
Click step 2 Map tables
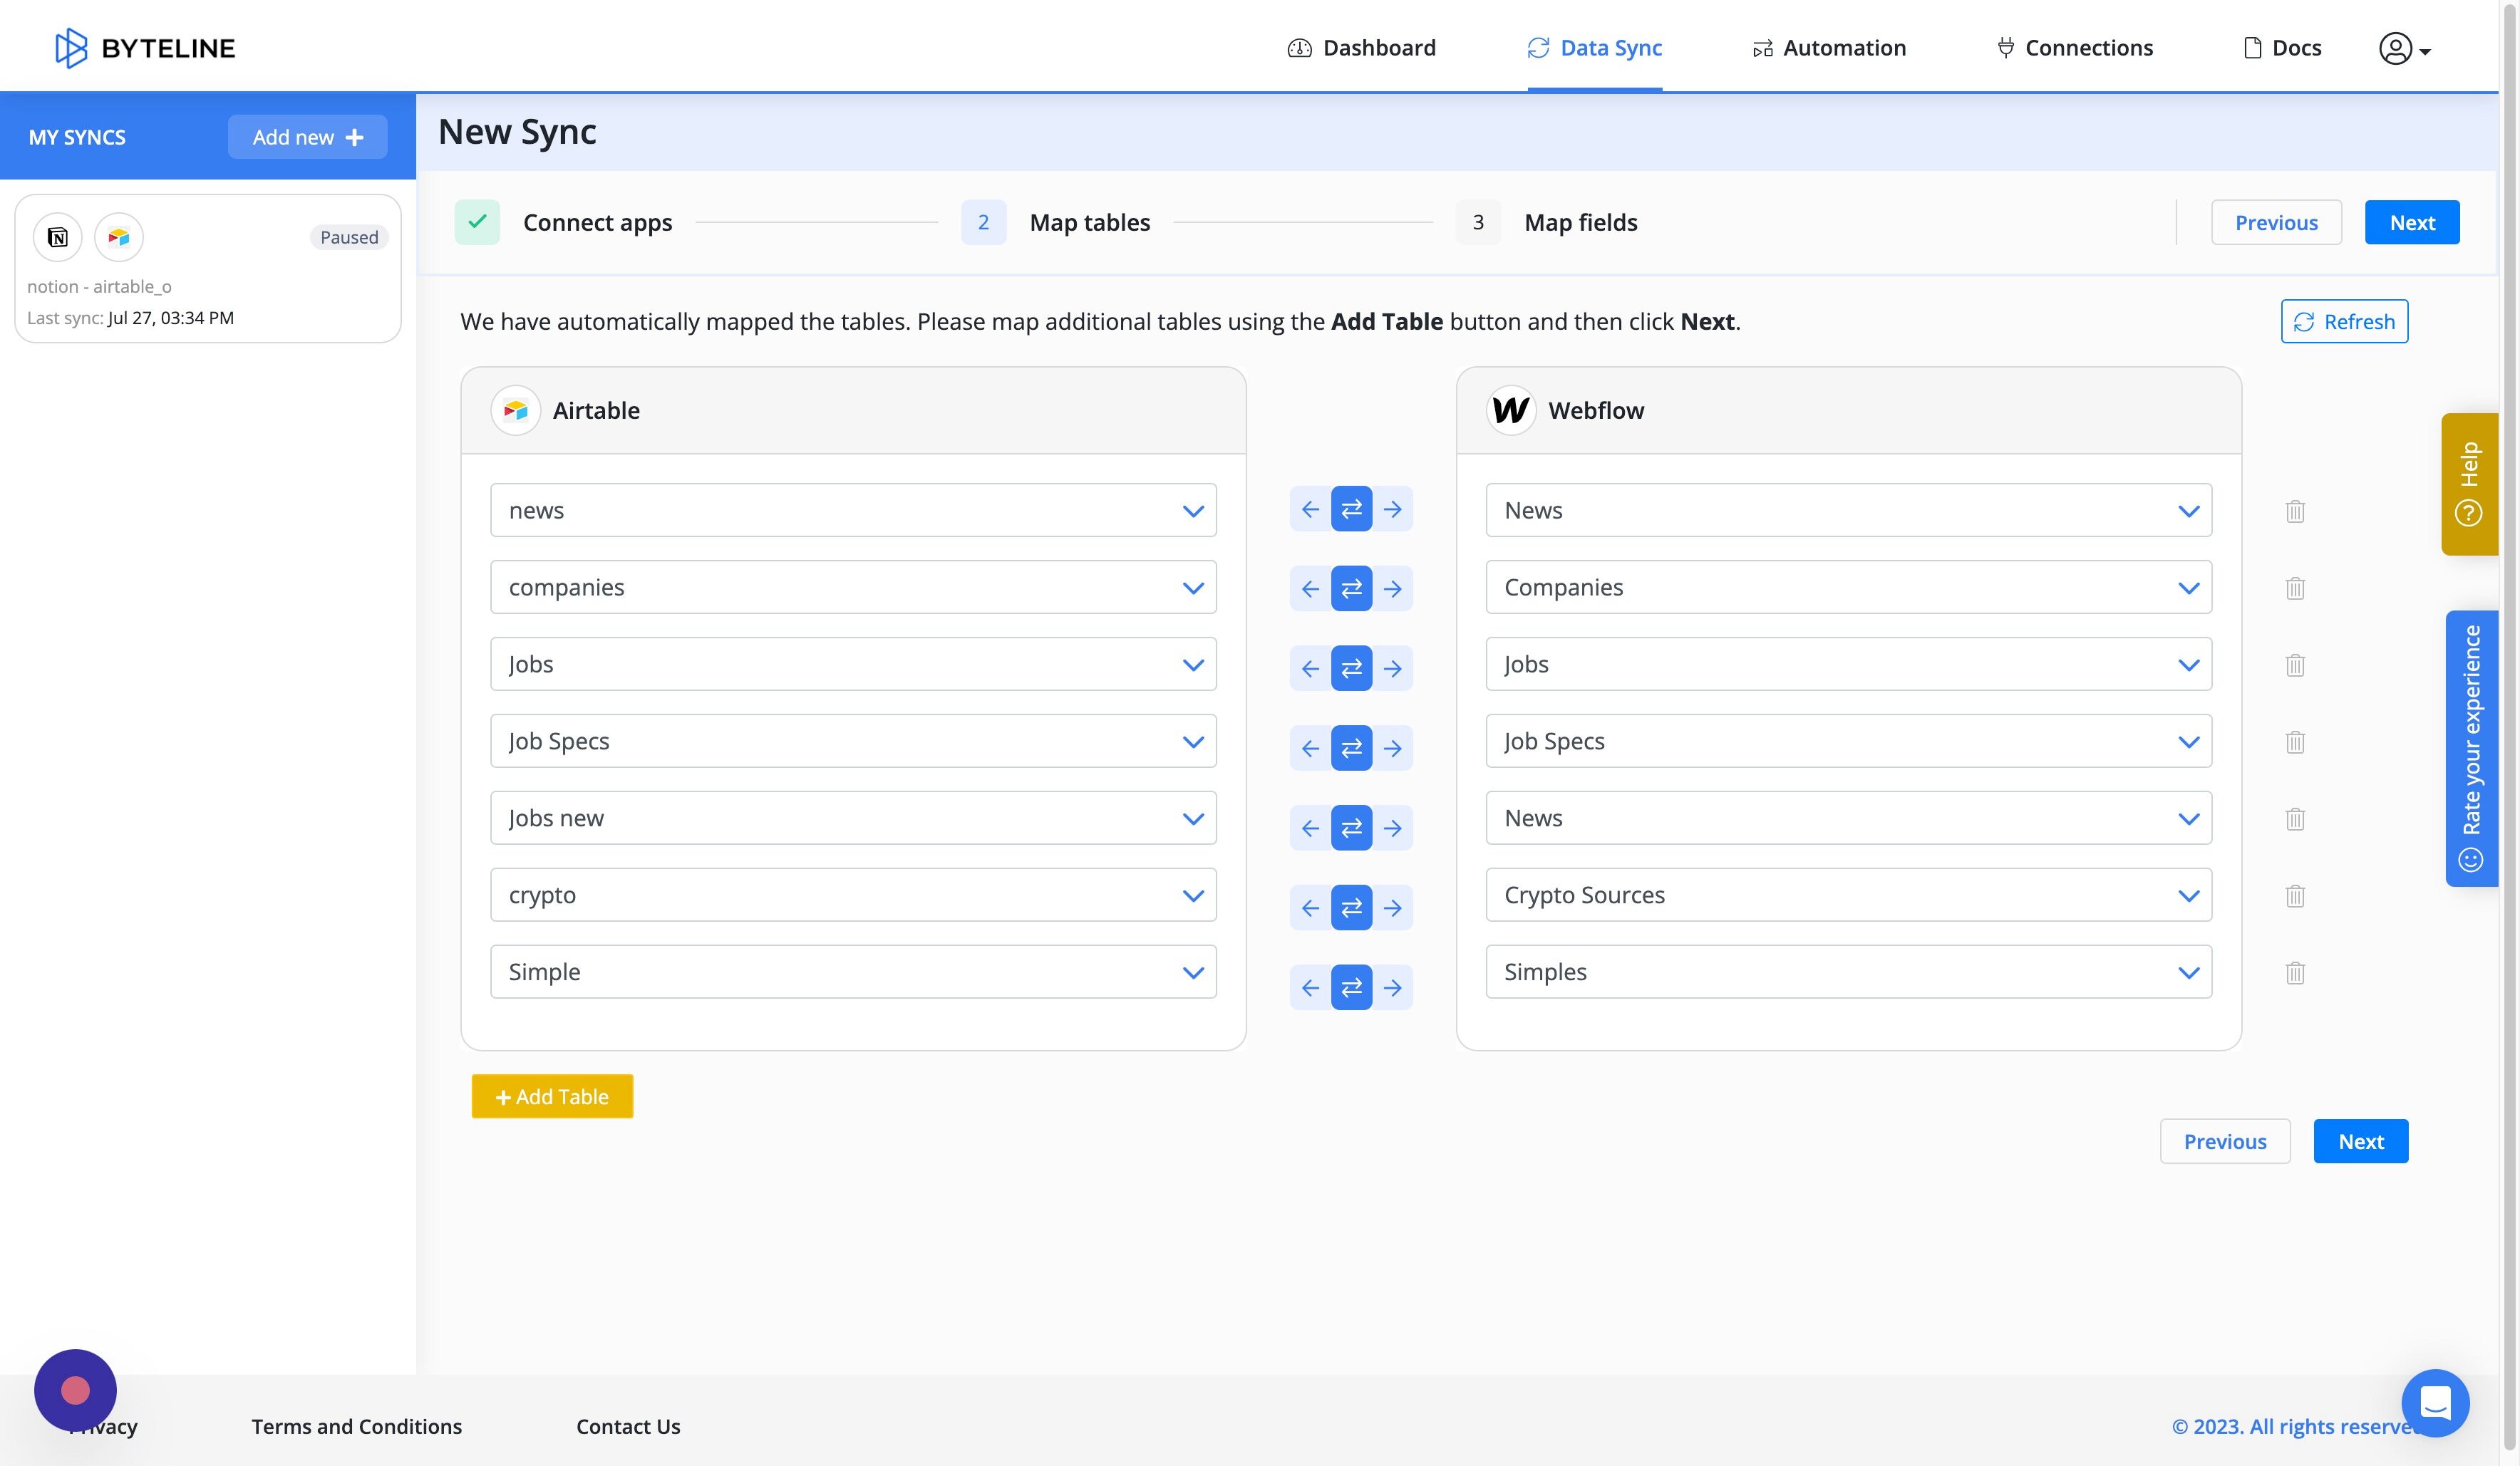1056,222
